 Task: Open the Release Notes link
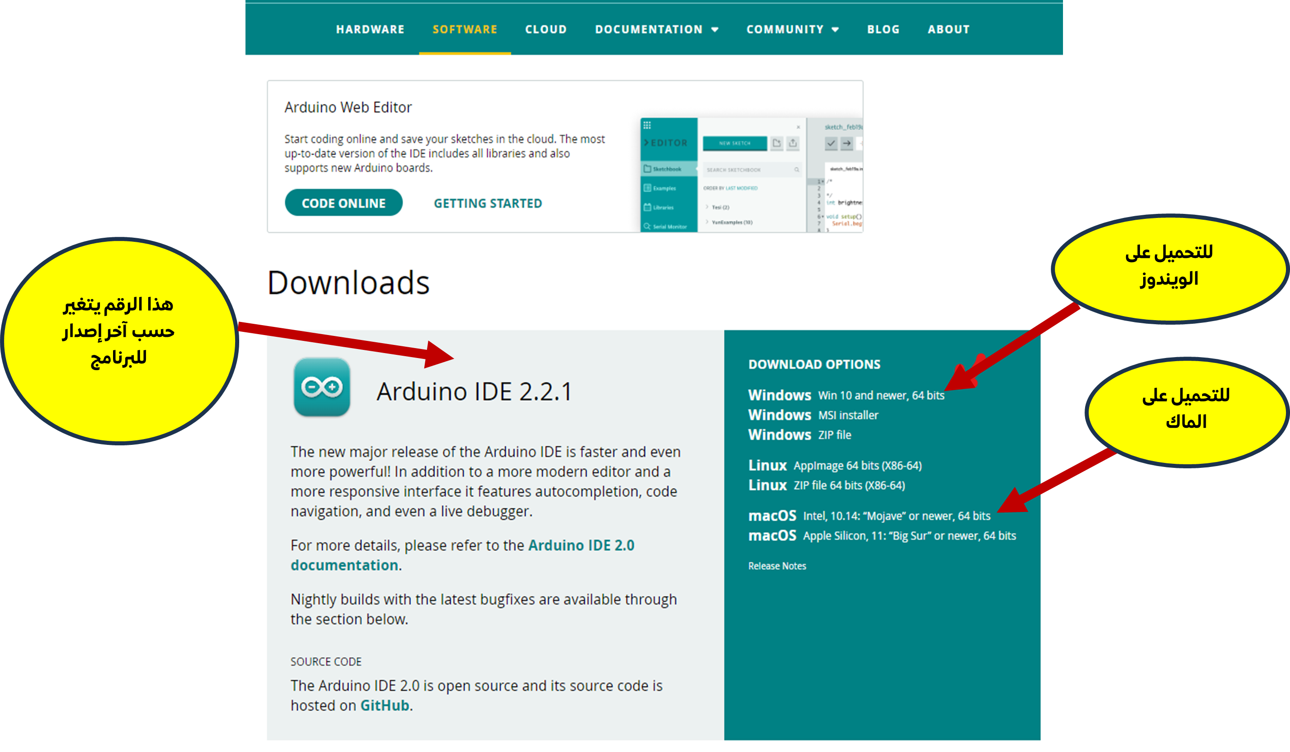coord(777,566)
